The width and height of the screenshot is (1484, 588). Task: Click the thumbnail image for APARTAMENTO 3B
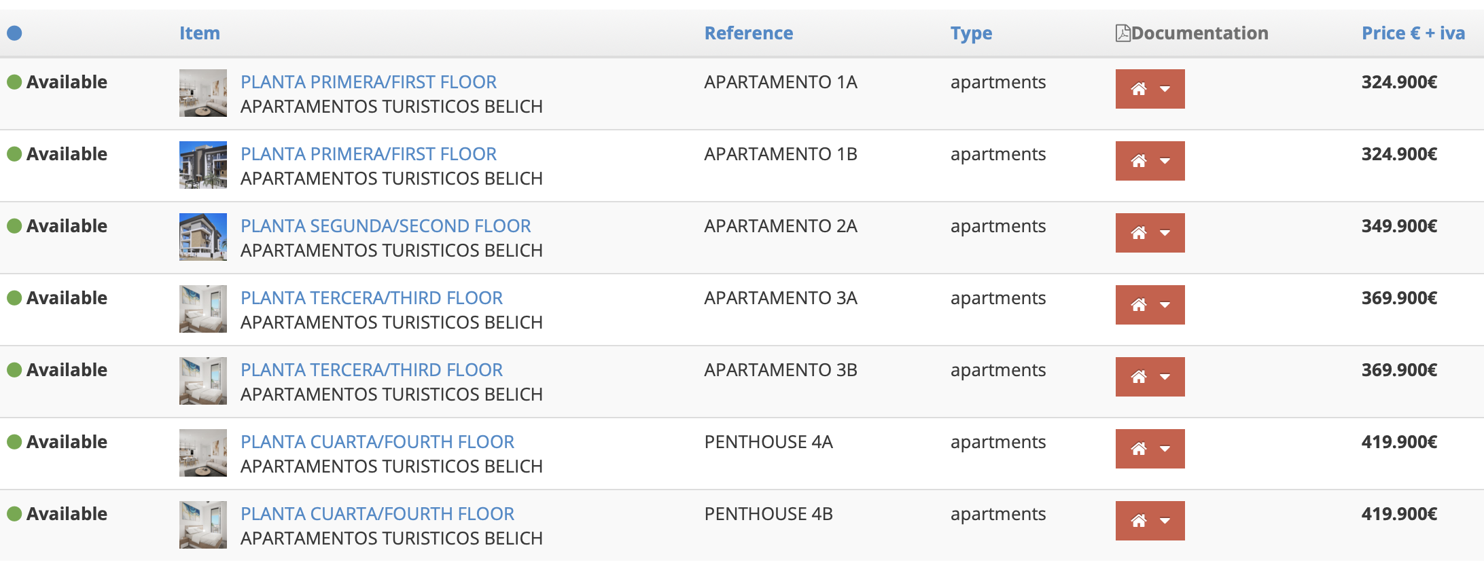coord(203,381)
